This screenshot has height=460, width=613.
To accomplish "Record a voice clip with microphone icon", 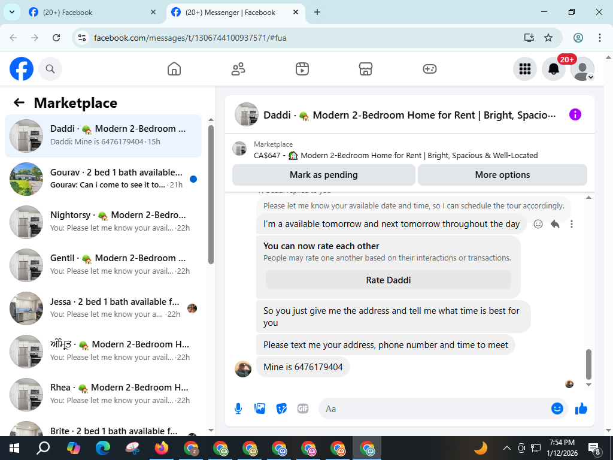I will [x=238, y=408].
